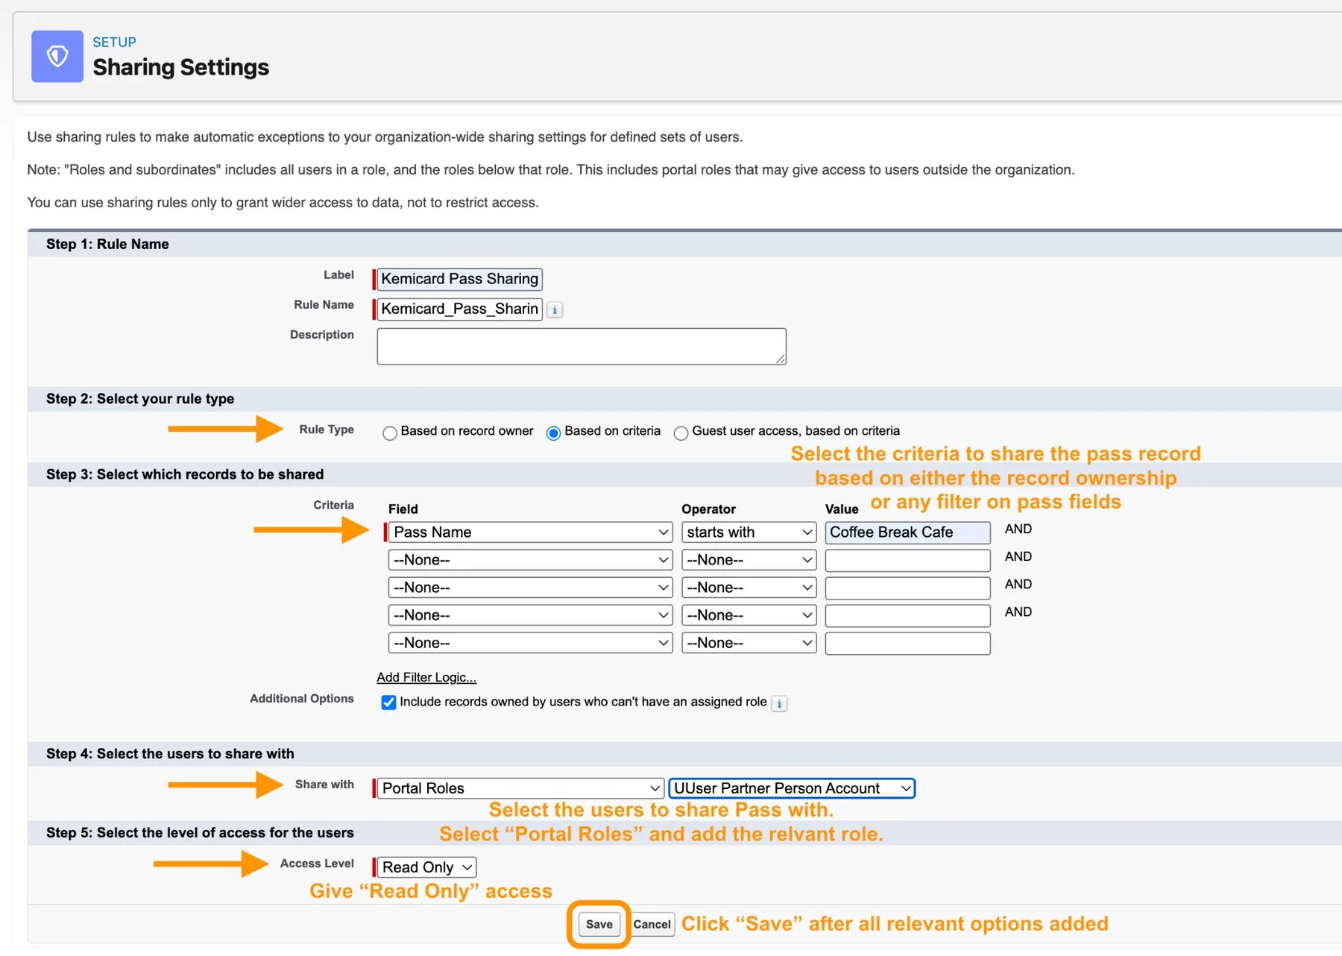Click the Save button
This screenshot has width=1342, height=956.
coord(599,925)
